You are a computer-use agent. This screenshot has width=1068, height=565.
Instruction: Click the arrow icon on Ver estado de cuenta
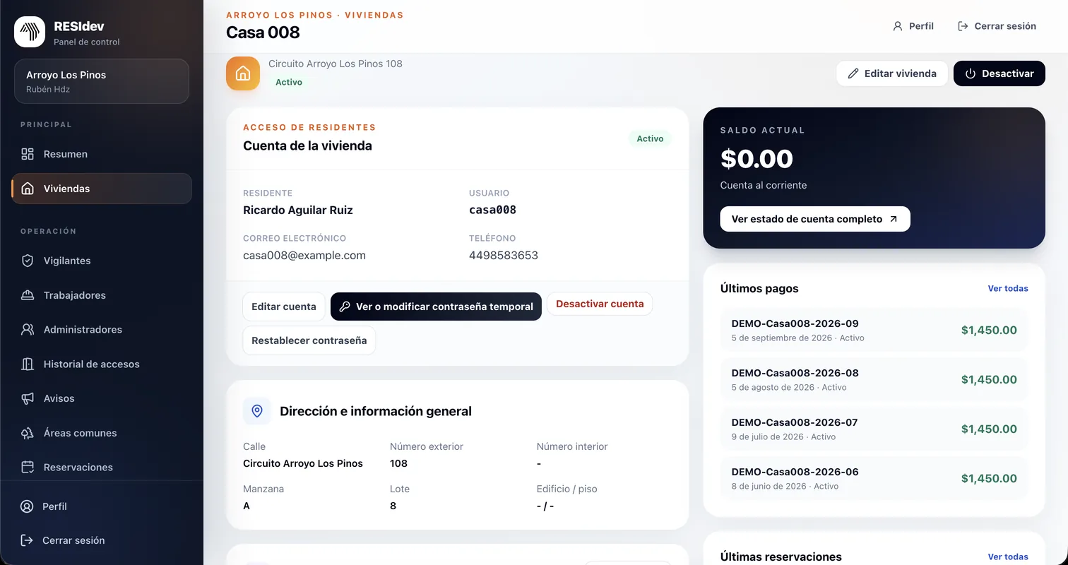point(894,219)
